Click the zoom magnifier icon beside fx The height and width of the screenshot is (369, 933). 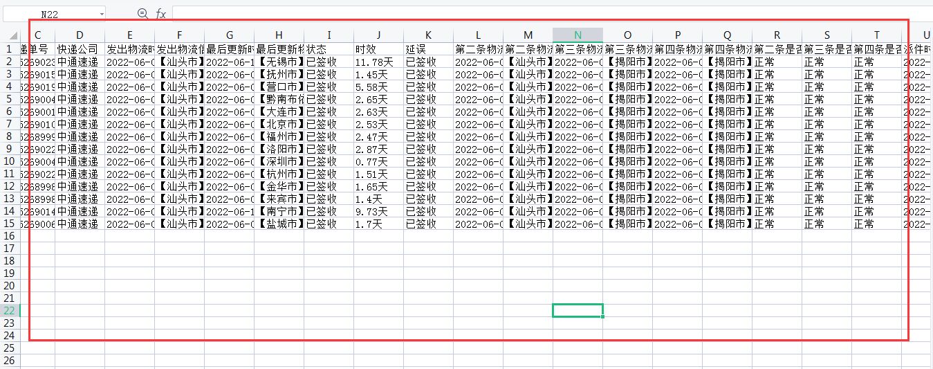click(142, 13)
